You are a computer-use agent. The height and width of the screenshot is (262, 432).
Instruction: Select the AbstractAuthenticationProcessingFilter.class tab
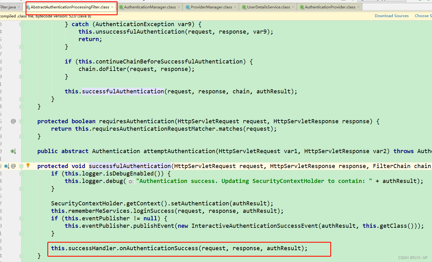point(70,7)
